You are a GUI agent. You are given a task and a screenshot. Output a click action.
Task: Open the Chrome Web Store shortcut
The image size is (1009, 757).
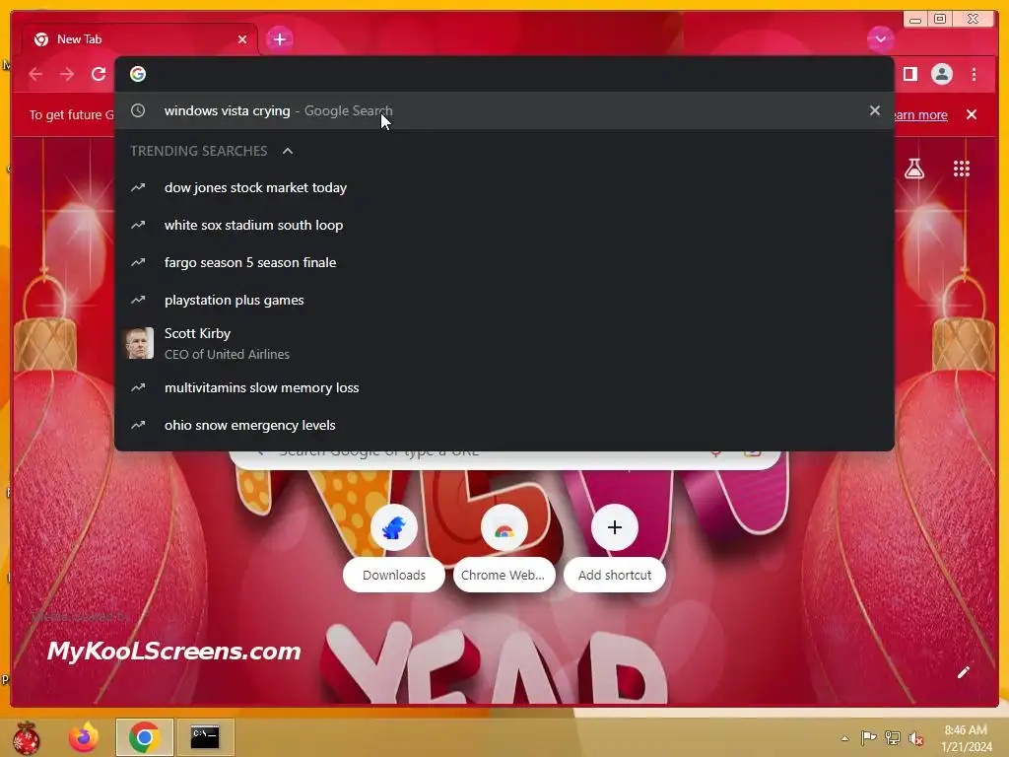[504, 548]
